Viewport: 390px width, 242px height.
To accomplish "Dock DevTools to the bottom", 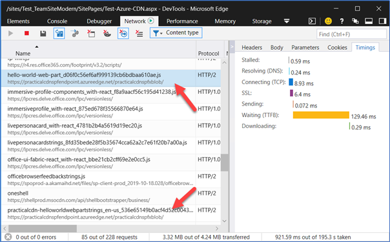I will point(369,21).
